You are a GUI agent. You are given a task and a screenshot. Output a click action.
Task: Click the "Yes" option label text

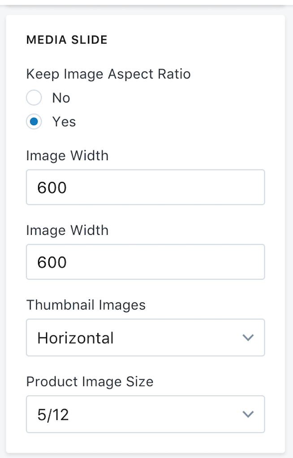pos(64,122)
